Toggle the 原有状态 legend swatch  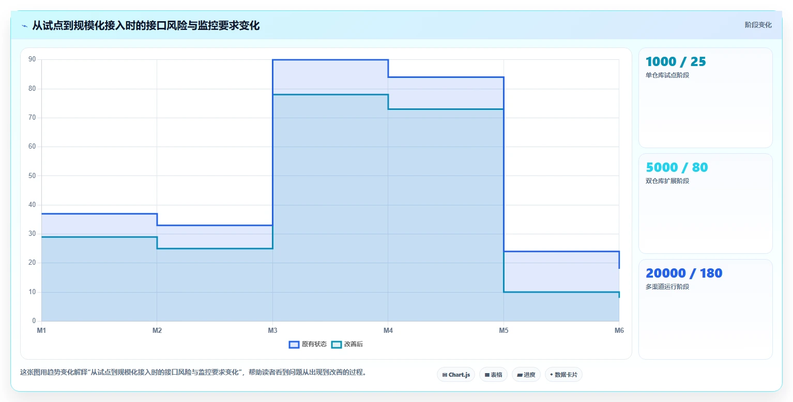pos(294,344)
